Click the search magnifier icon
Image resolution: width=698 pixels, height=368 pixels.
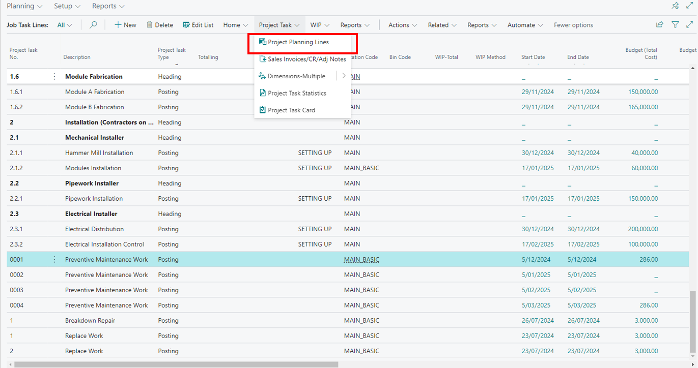[93, 25]
